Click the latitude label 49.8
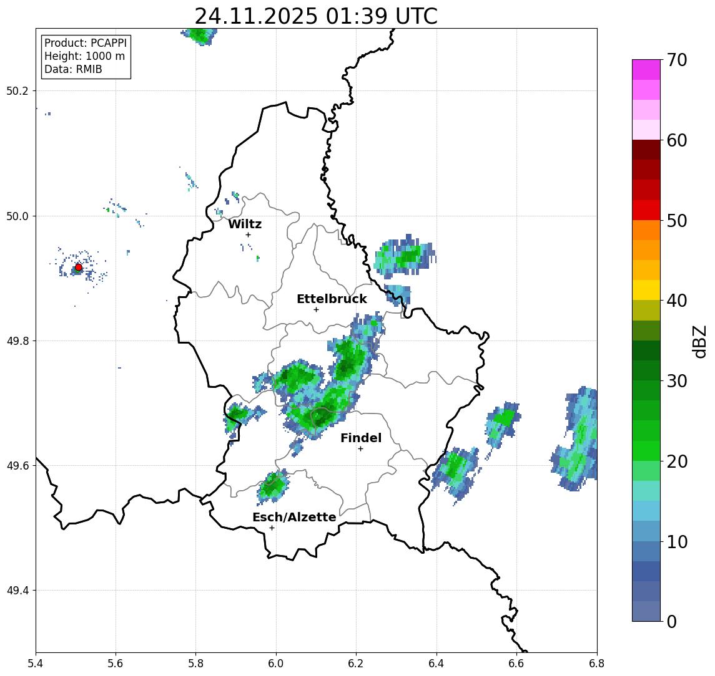This screenshot has width=715, height=676. click(x=17, y=340)
